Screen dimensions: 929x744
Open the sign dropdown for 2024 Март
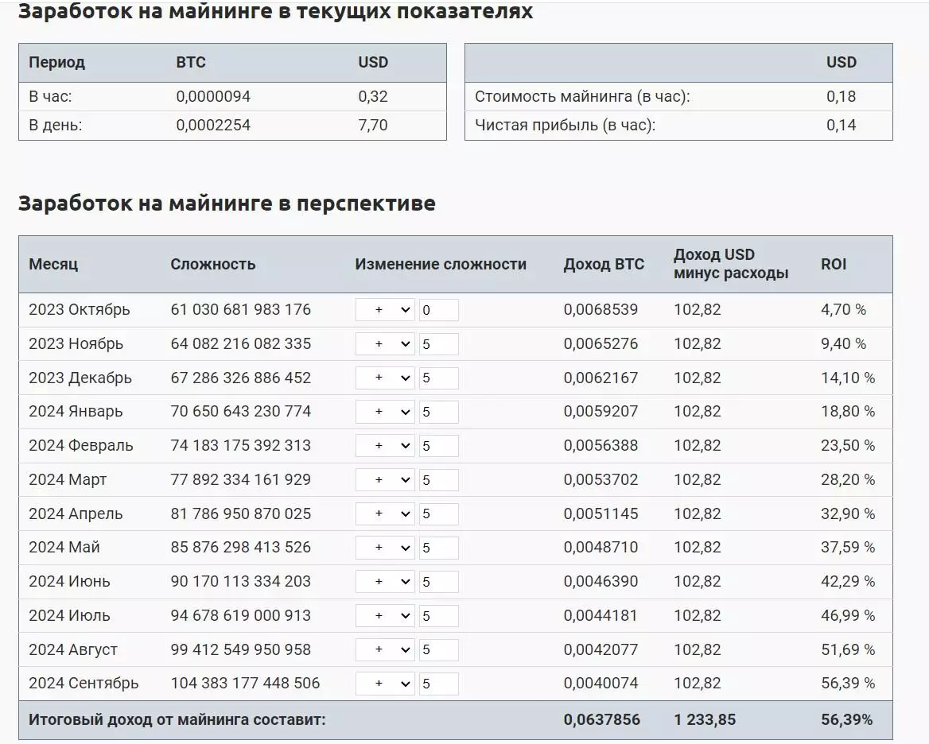click(385, 480)
